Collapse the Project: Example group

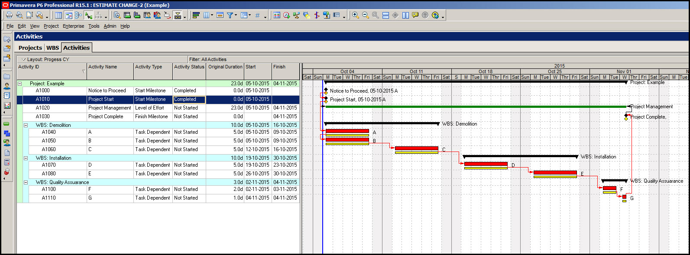click(19, 84)
